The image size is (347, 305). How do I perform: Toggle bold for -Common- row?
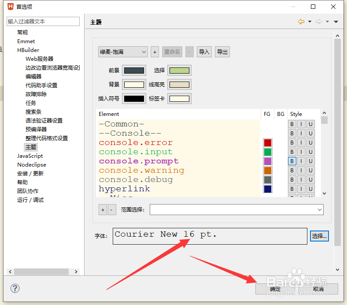click(292, 124)
